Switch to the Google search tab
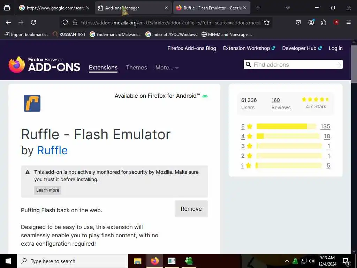 pos(54,8)
